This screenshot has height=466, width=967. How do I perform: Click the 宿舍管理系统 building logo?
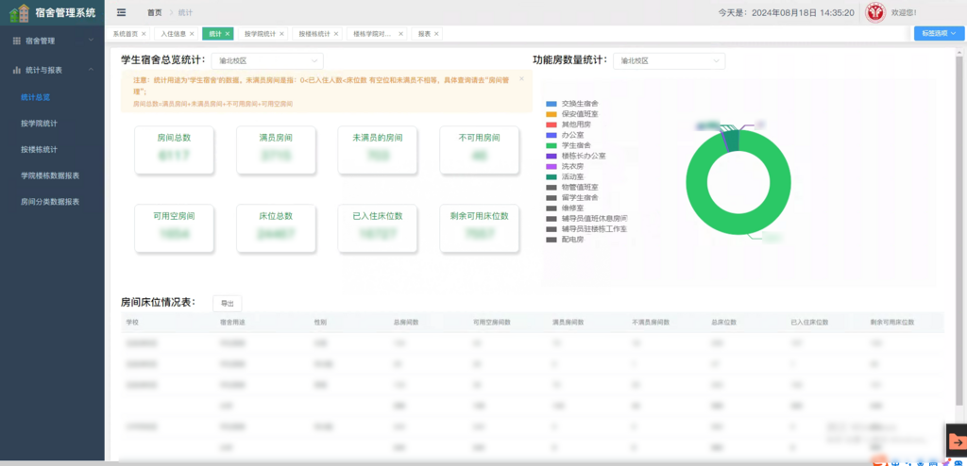pyautogui.click(x=20, y=12)
